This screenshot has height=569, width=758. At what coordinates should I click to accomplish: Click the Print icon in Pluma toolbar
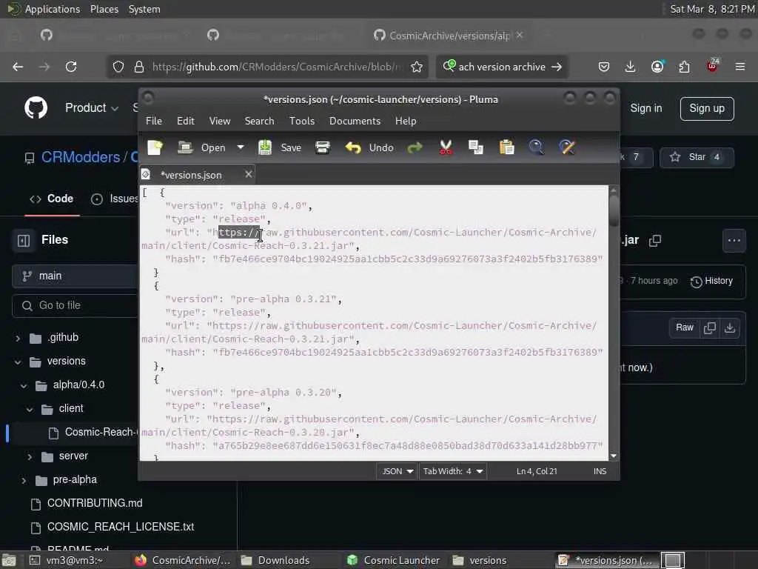point(323,147)
